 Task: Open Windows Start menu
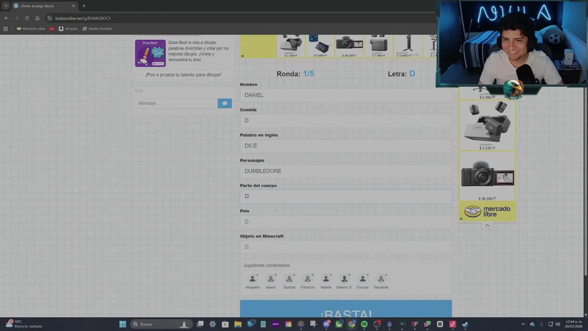click(x=123, y=324)
